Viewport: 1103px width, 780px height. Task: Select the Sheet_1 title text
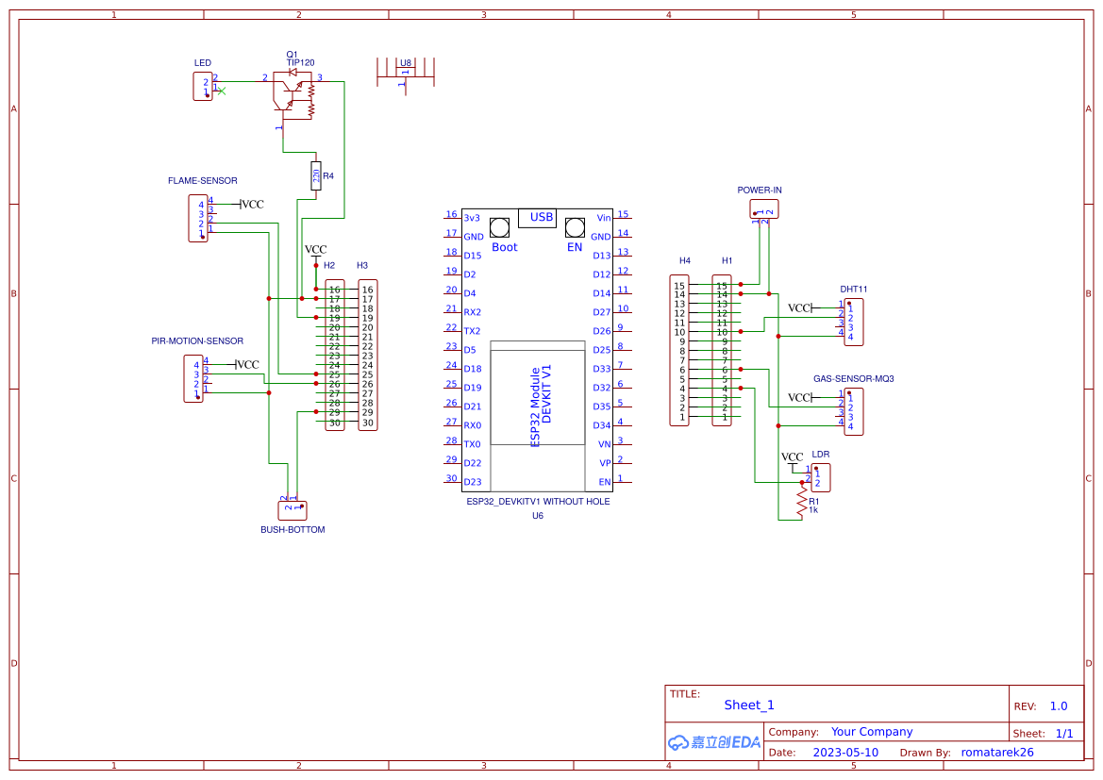748,705
